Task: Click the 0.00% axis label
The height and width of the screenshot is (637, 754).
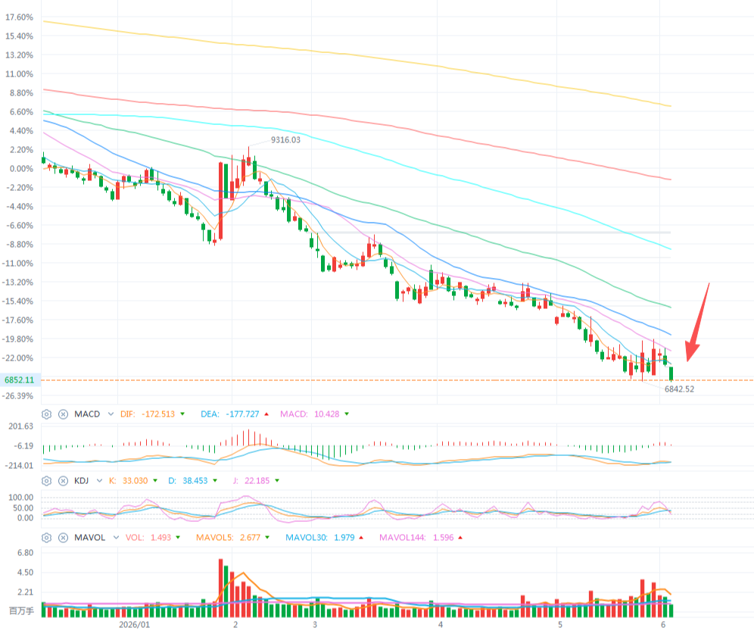Action: 21,169
